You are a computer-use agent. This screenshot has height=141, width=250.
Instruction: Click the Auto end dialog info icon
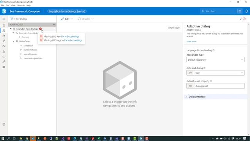click(204, 68)
